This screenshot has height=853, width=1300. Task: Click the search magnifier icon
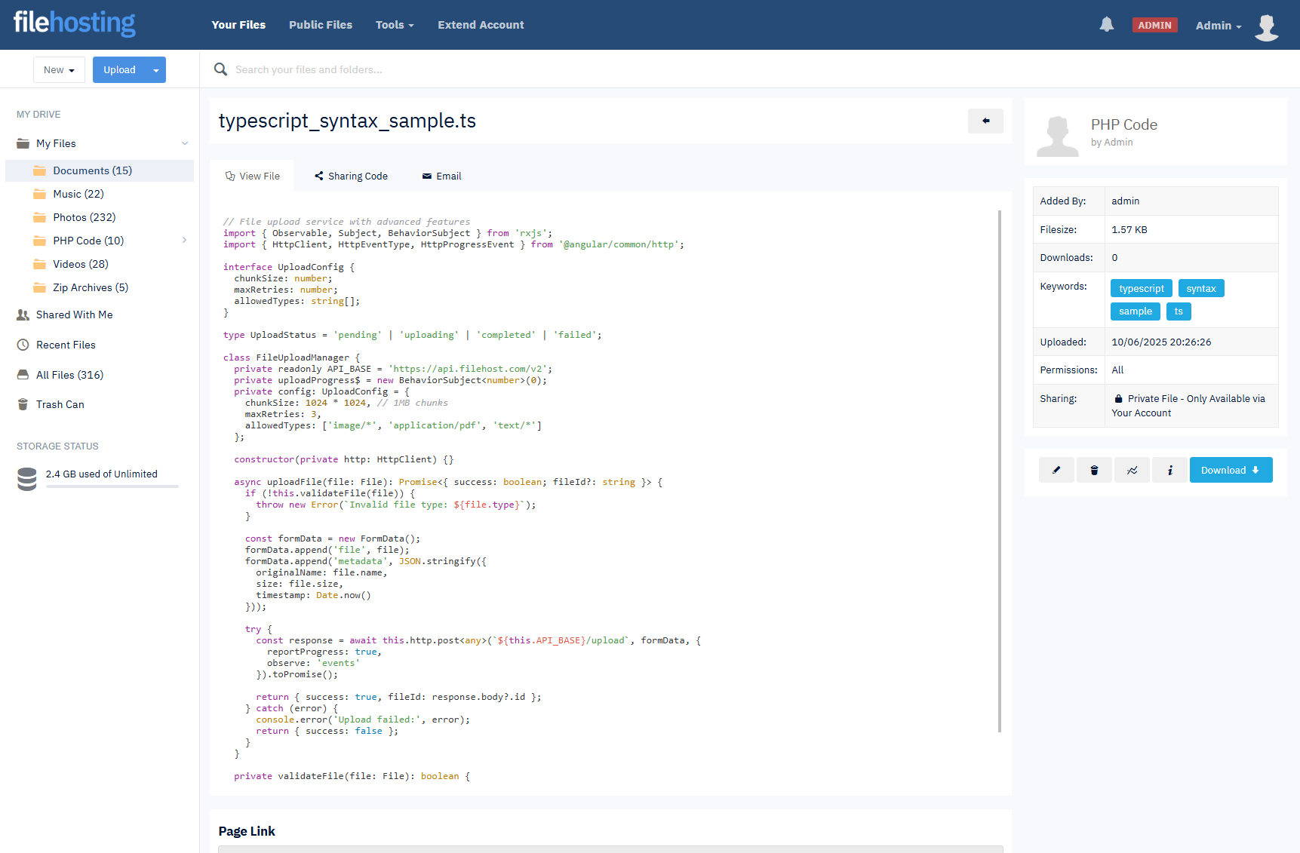pos(220,69)
